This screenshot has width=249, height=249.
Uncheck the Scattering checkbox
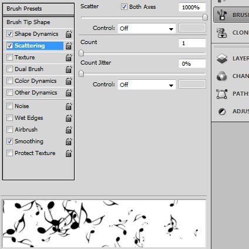coord(9,46)
